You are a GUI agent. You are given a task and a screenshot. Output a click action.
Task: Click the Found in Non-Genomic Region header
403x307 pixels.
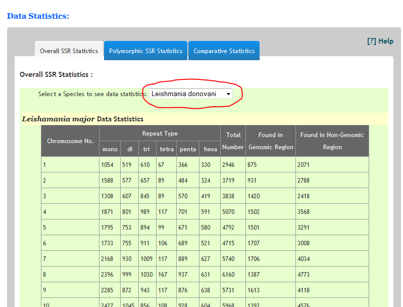point(332,141)
